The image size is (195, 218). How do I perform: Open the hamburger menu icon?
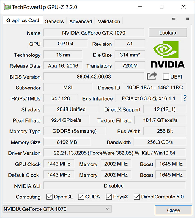click(x=187, y=19)
